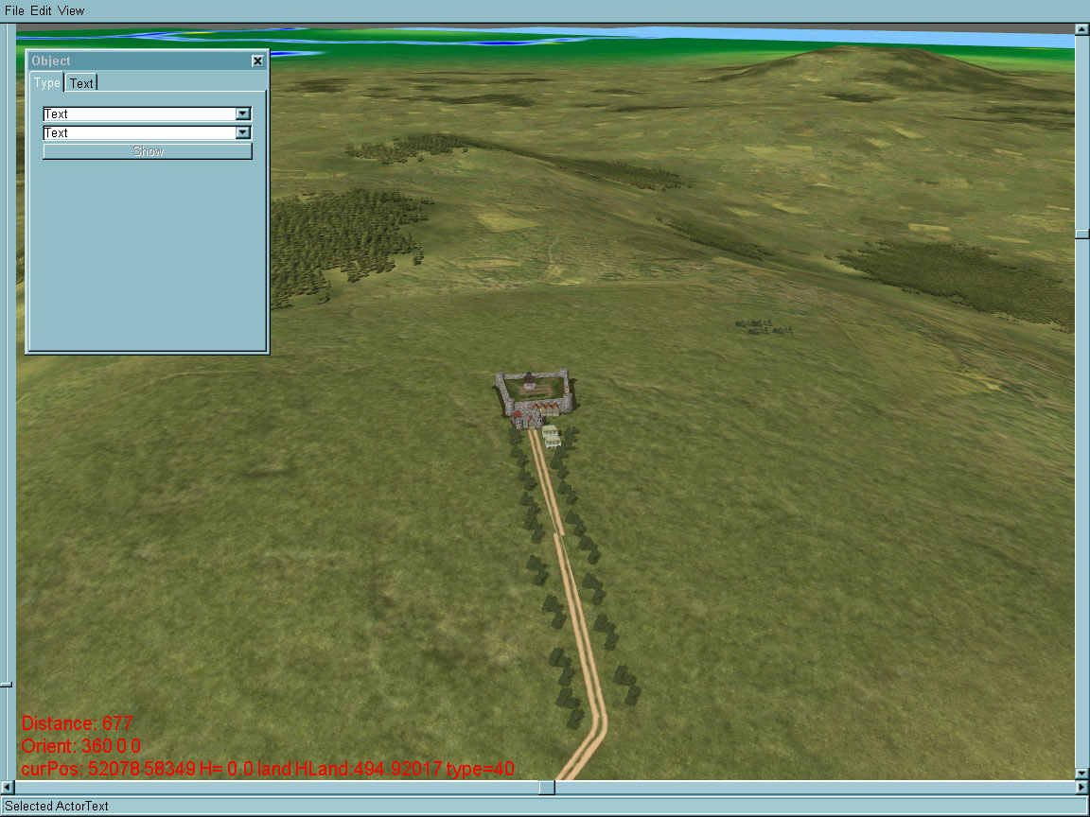Click the right scrollbar down arrow
The image size is (1090, 817).
click(x=1081, y=774)
